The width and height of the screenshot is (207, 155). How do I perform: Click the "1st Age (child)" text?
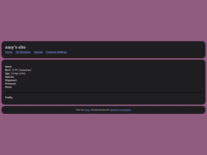(18, 73)
